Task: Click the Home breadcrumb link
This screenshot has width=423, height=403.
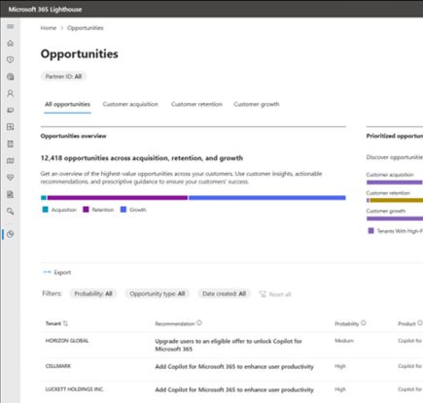Action: 49,28
